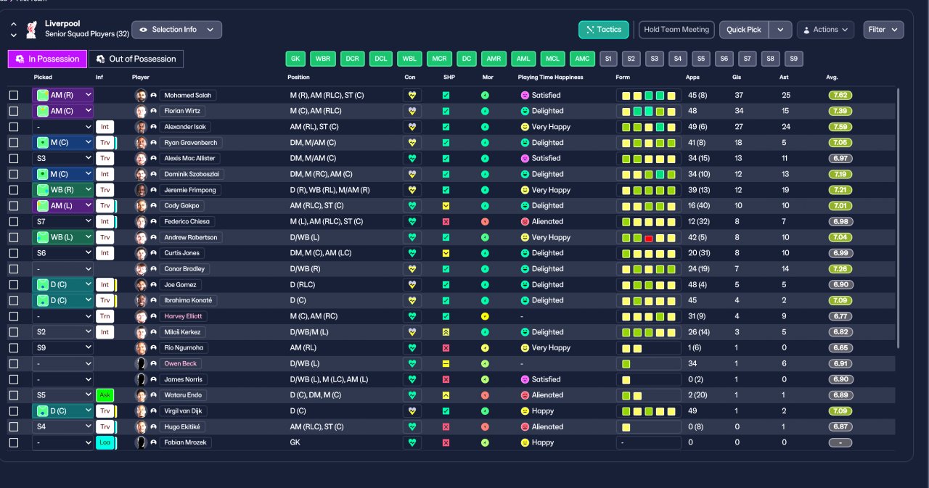Select the AMC position slot
Image resolution: width=929 pixels, height=488 pixels.
581,59
